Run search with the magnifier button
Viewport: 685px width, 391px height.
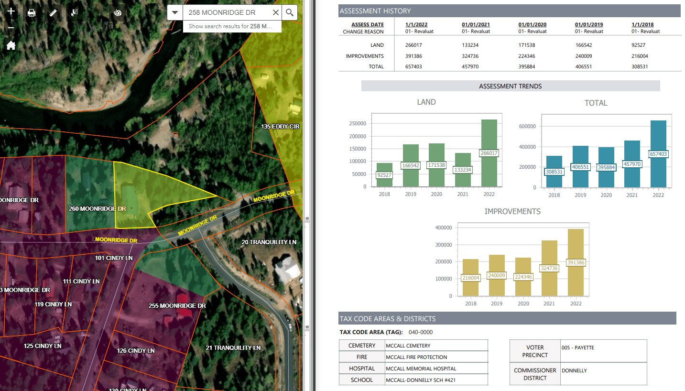coord(290,12)
